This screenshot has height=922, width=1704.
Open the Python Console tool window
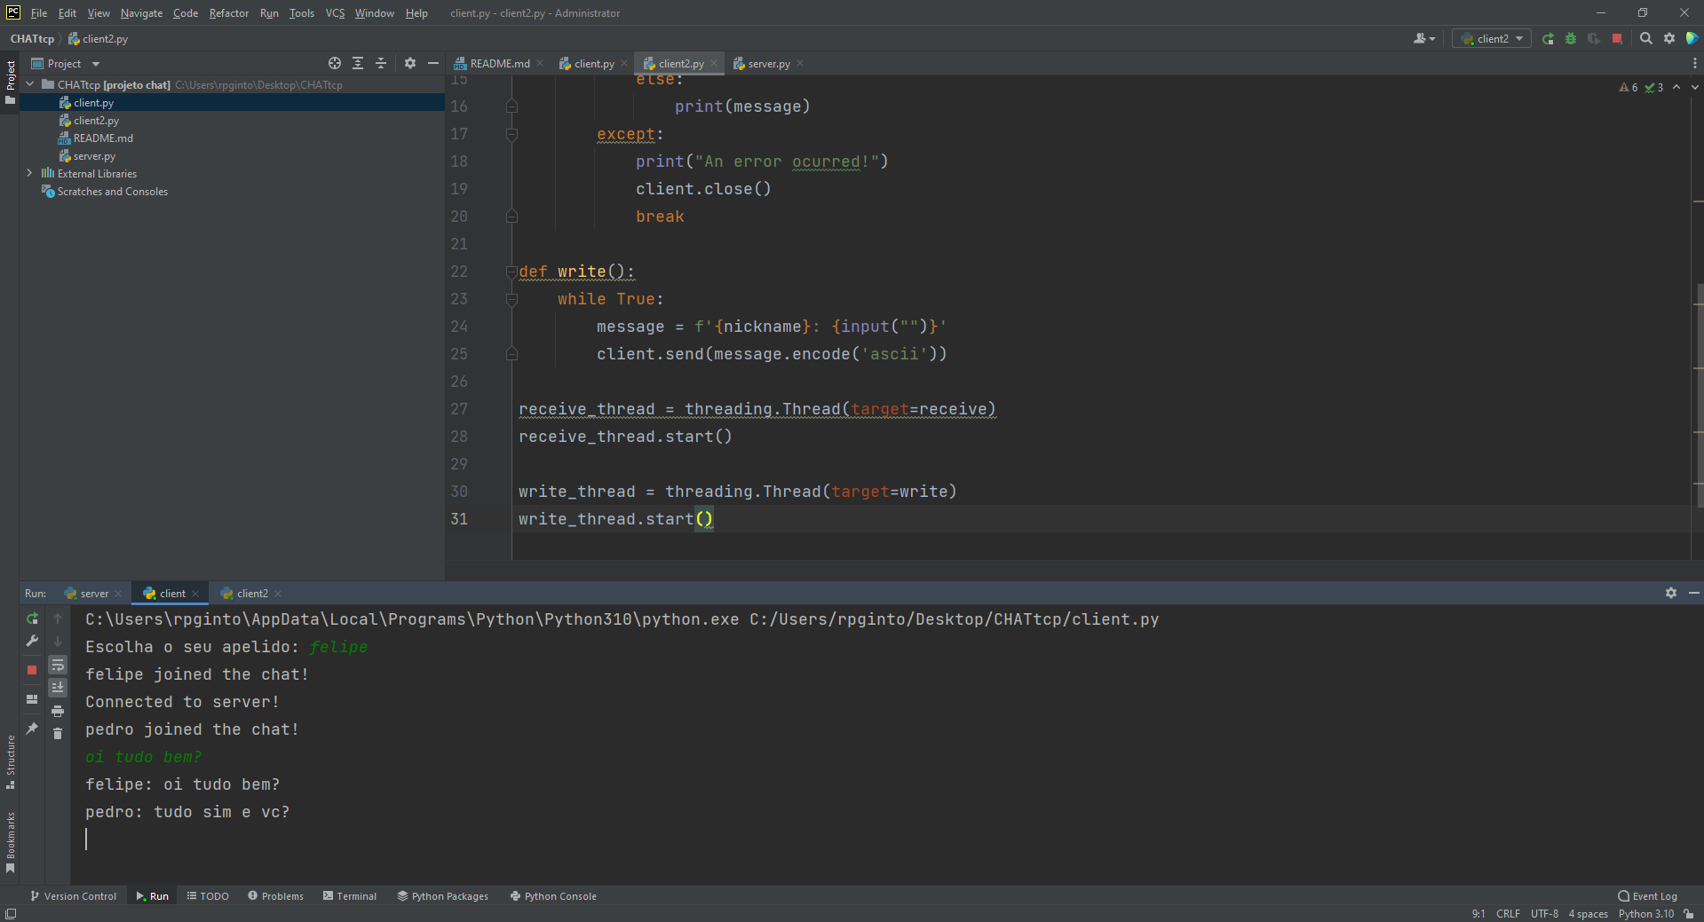pyautogui.click(x=553, y=896)
